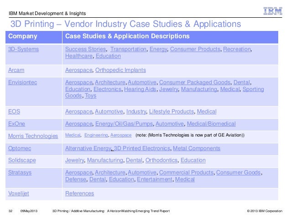The height and width of the screenshot is (218, 291).
Task: Open Envisiontec Electronics link
Action: pyautogui.click(x=107, y=89)
